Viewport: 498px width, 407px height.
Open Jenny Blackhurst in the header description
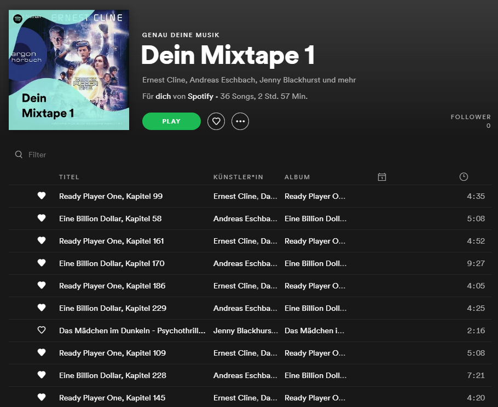pos(289,80)
